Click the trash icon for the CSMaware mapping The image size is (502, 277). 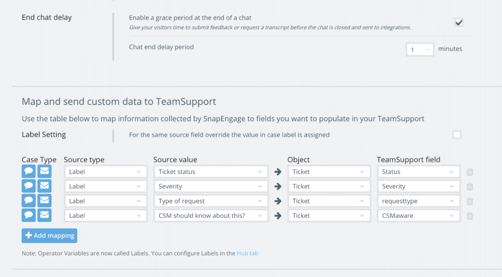(469, 215)
